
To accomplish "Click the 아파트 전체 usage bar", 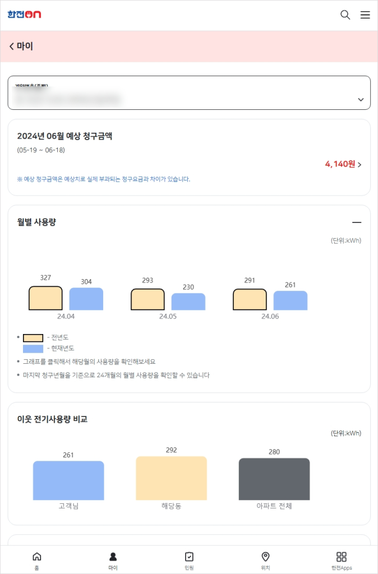I will [274, 480].
